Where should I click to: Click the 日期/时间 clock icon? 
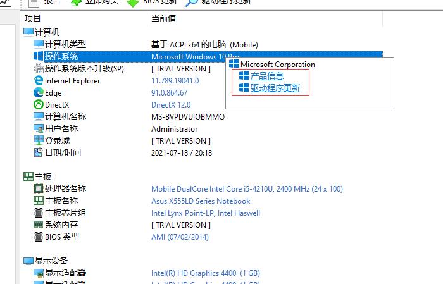39,152
